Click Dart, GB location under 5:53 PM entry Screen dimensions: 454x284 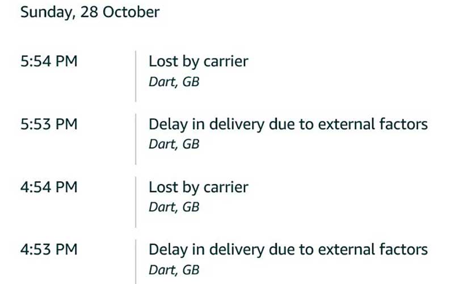[x=174, y=144]
